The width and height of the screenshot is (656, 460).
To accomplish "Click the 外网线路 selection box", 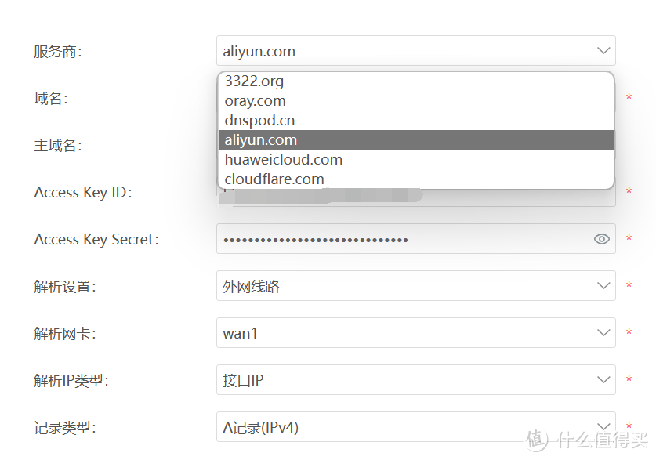I will pos(416,285).
